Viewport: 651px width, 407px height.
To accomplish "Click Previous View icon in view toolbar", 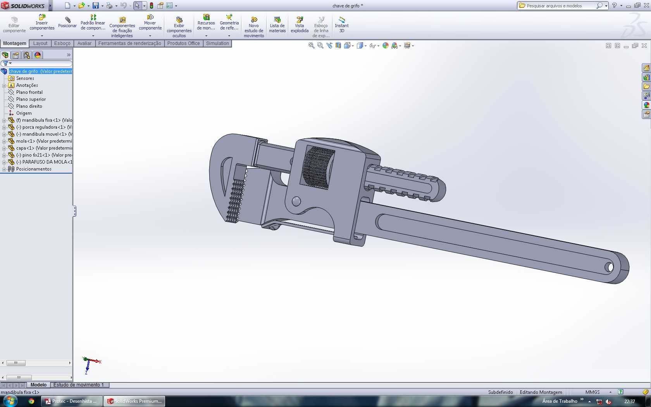I will (329, 46).
